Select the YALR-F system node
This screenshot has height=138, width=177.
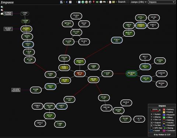pos(51,86)
